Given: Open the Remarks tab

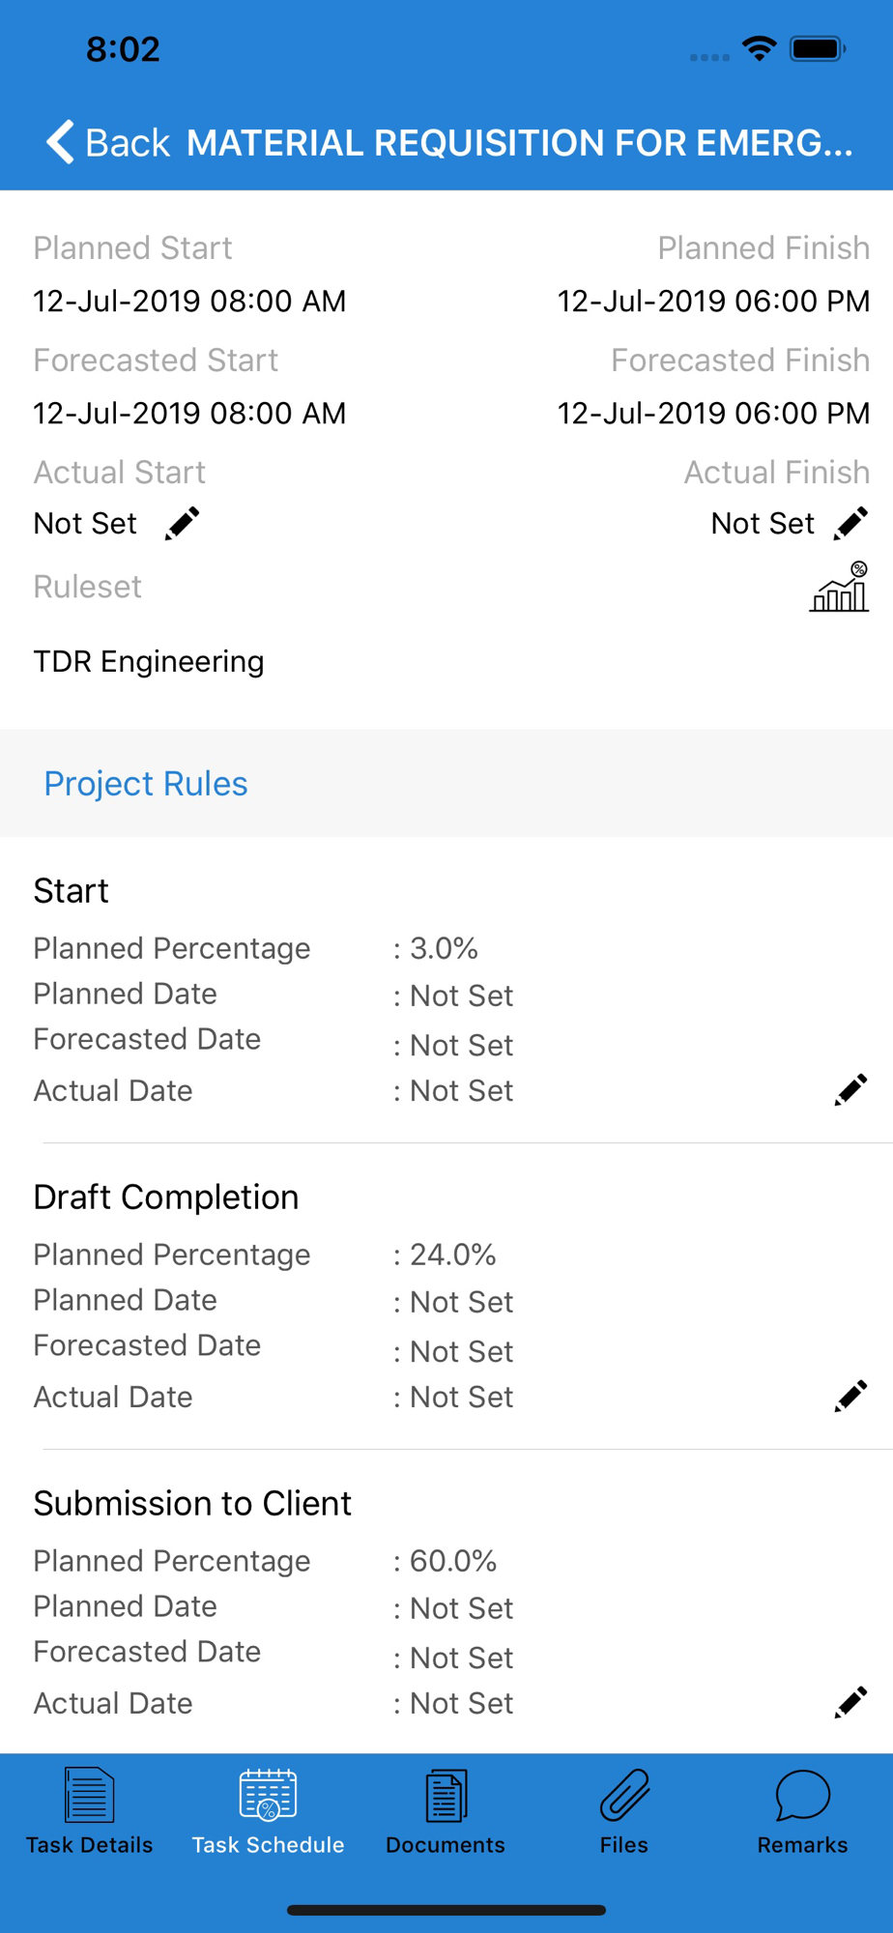Looking at the screenshot, I should pos(802,1811).
